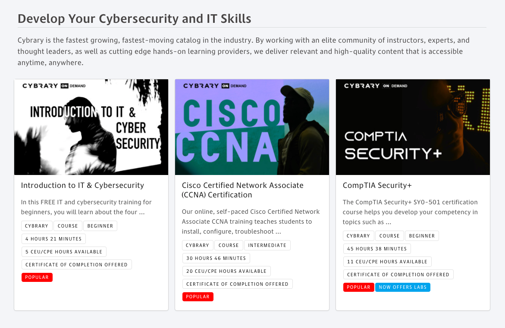This screenshot has width=505, height=328.
Task: Click the BEGINNER tag on the Introduction to IT card
Action: pyautogui.click(x=100, y=226)
